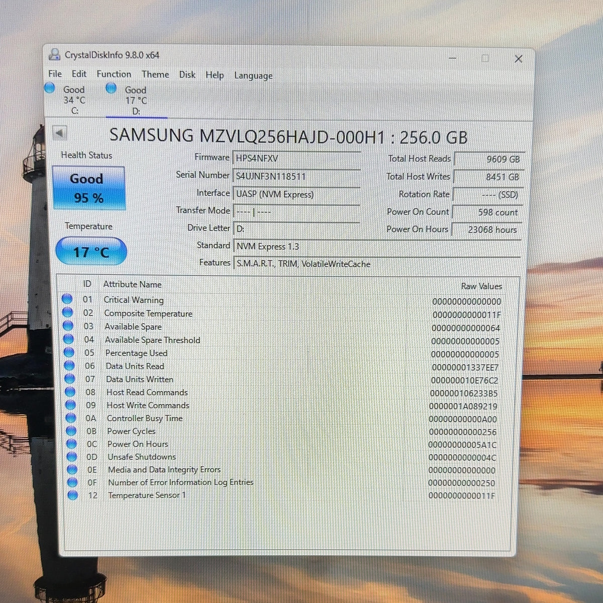Click the Raw Values column header
This screenshot has width=603, height=603.
[481, 286]
